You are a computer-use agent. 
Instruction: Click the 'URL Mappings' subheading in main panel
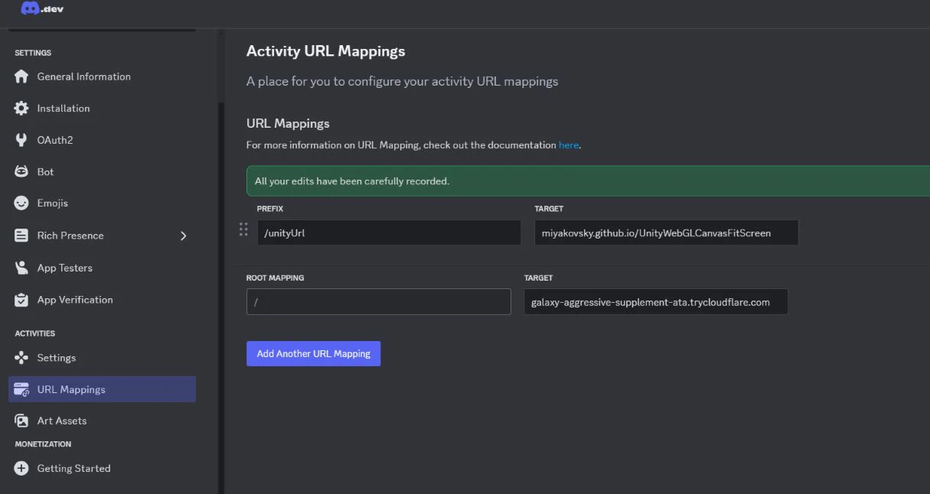point(288,123)
